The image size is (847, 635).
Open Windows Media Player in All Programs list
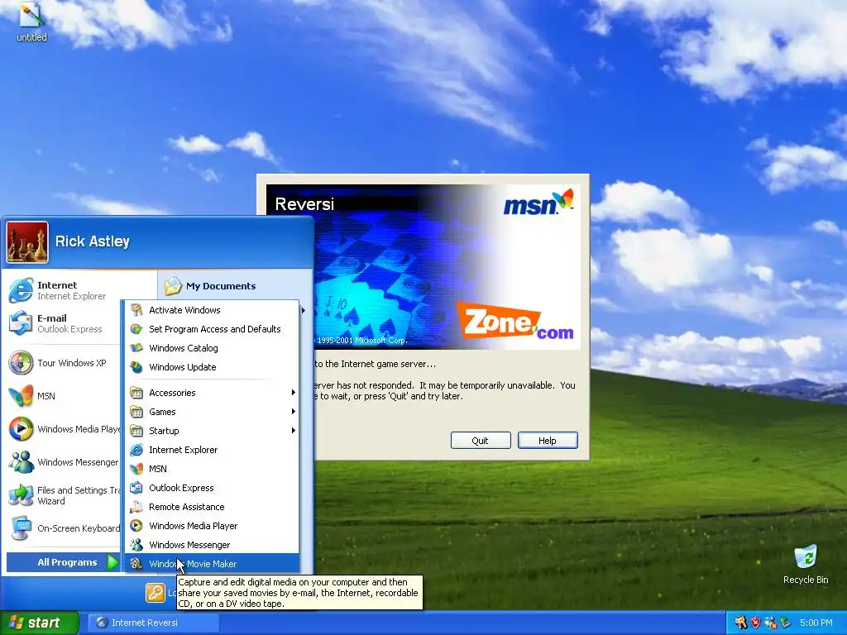[213, 525]
